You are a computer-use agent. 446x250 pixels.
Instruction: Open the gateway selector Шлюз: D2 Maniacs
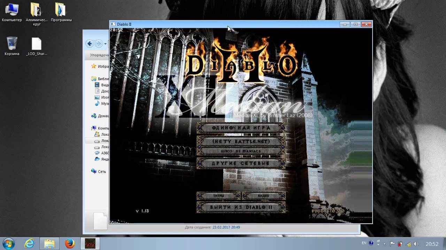tap(241, 151)
